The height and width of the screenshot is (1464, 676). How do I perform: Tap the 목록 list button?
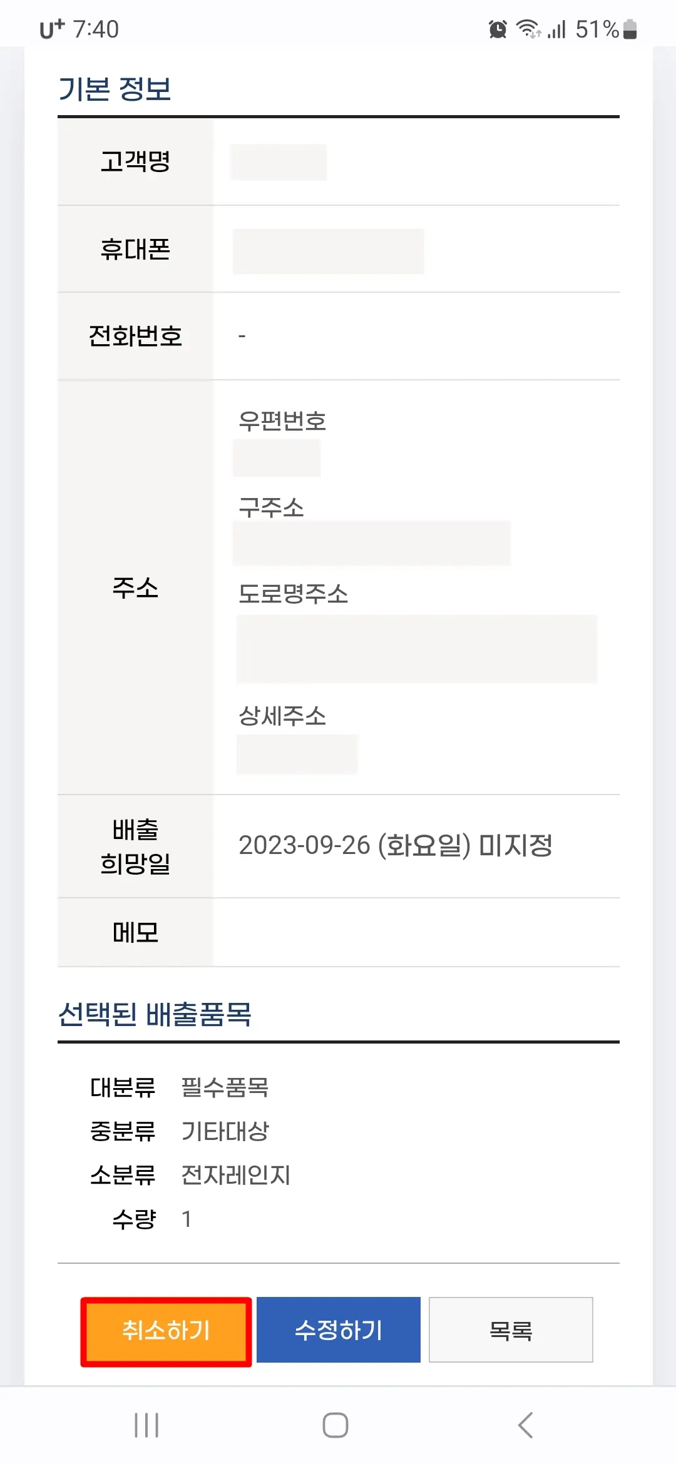(511, 1330)
